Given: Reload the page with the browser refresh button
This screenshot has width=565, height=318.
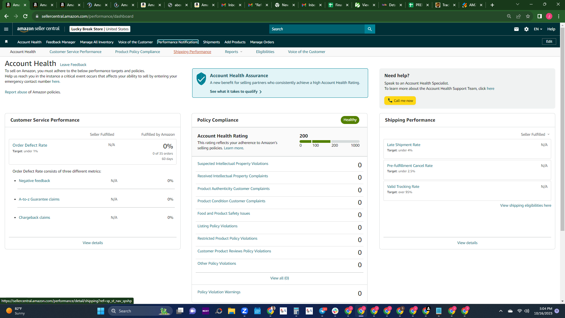Looking at the screenshot, I should 25,16.
